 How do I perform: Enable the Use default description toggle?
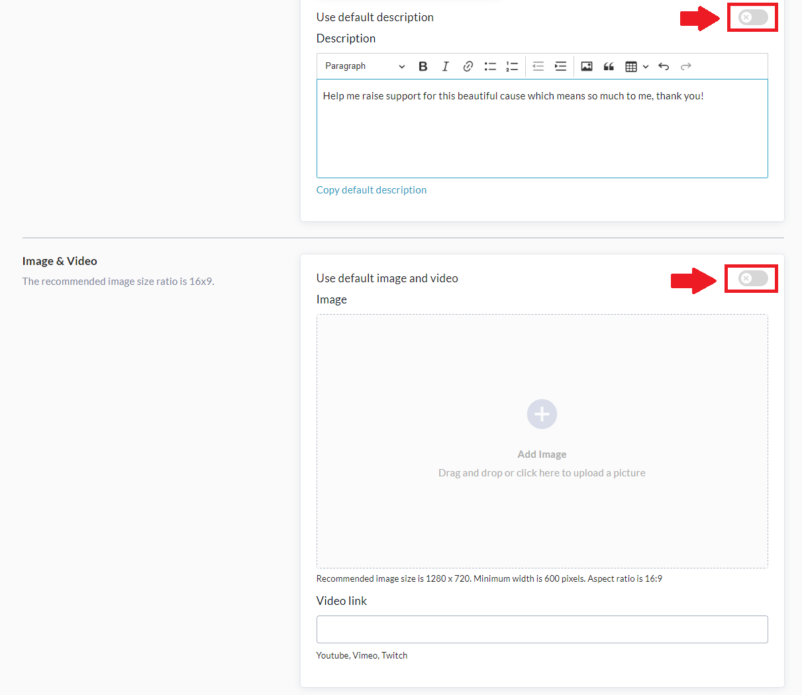pyautogui.click(x=753, y=17)
